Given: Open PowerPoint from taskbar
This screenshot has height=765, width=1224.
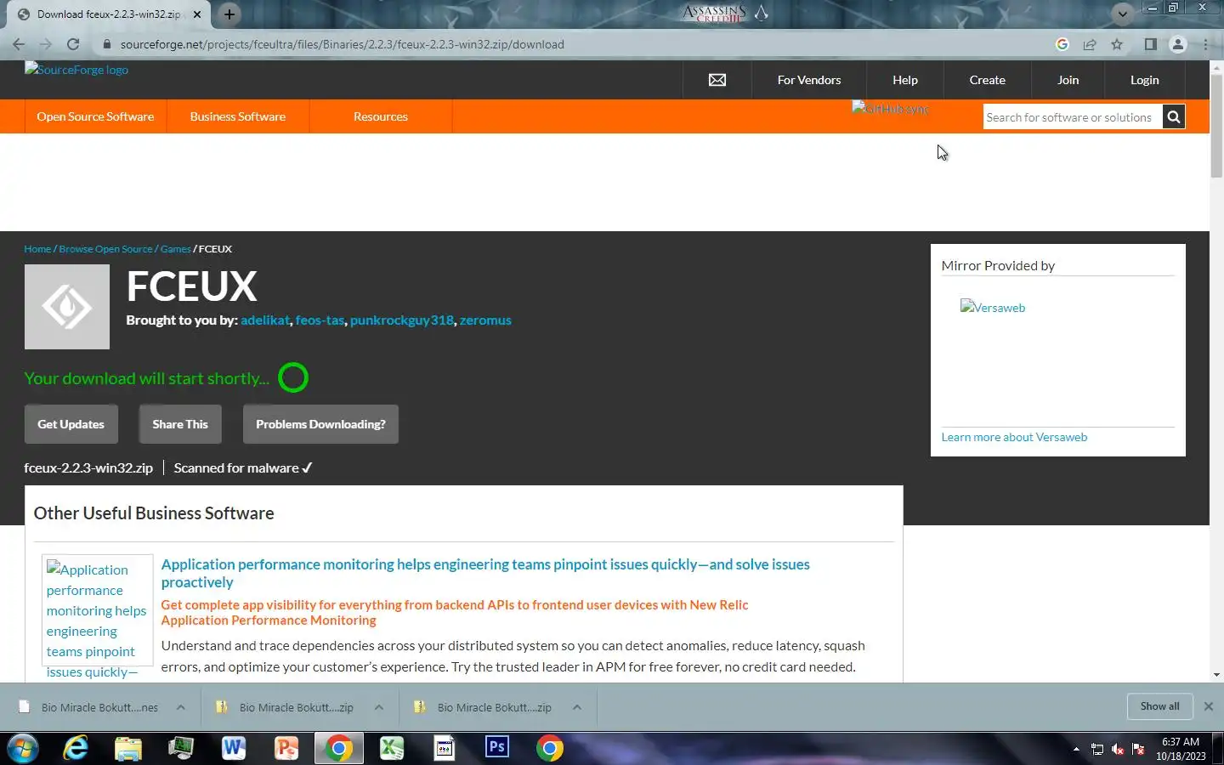Looking at the screenshot, I should [286, 749].
